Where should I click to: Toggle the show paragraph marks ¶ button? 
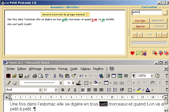(134, 76)
